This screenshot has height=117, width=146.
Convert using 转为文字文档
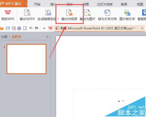pyautogui.click(x=107, y=15)
